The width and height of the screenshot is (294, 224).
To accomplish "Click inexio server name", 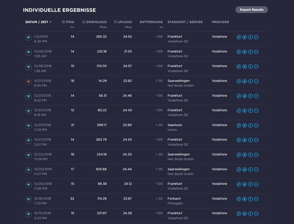I will tap(172, 130).
